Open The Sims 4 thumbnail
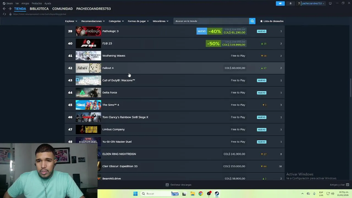The image size is (352, 198). 88,105
